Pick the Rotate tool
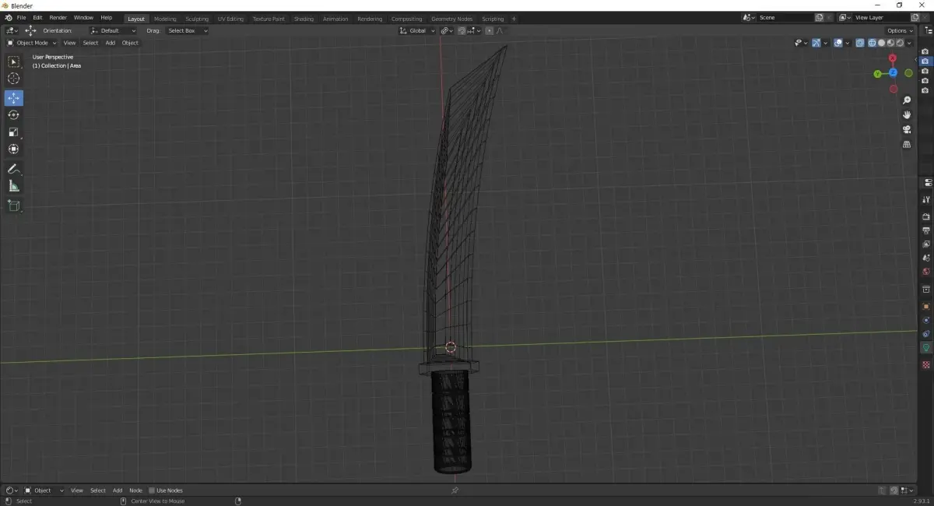The width and height of the screenshot is (934, 506). click(13, 115)
